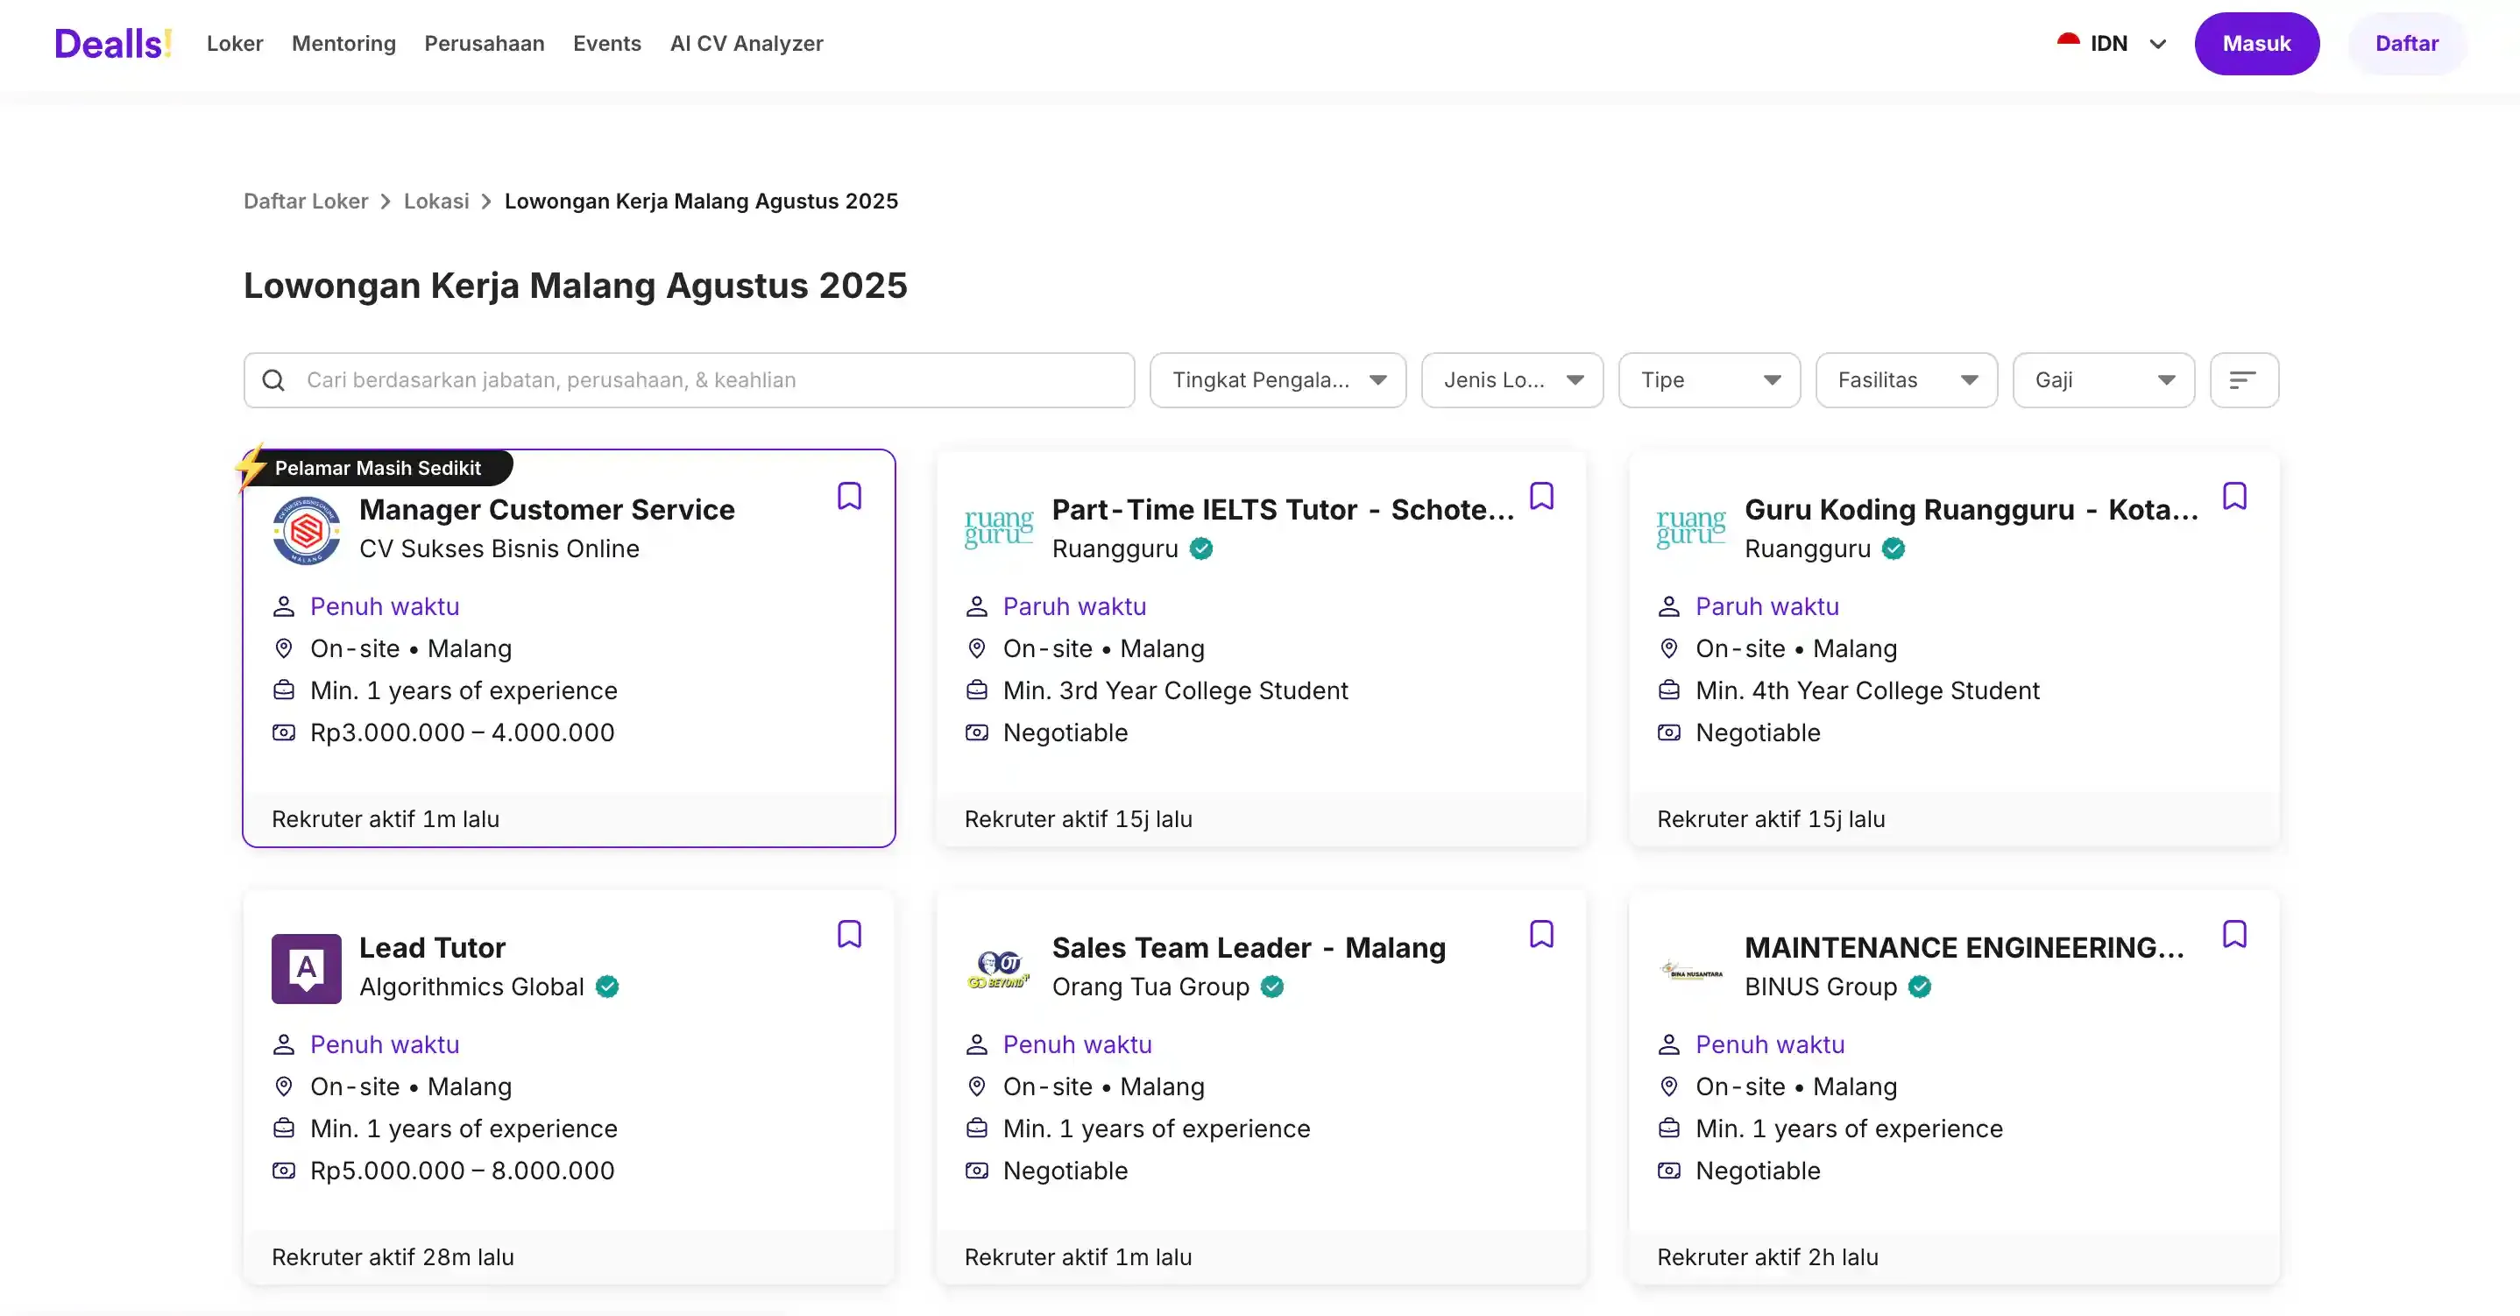
Task: Click the Daftar sign-up button
Action: [x=2406, y=43]
